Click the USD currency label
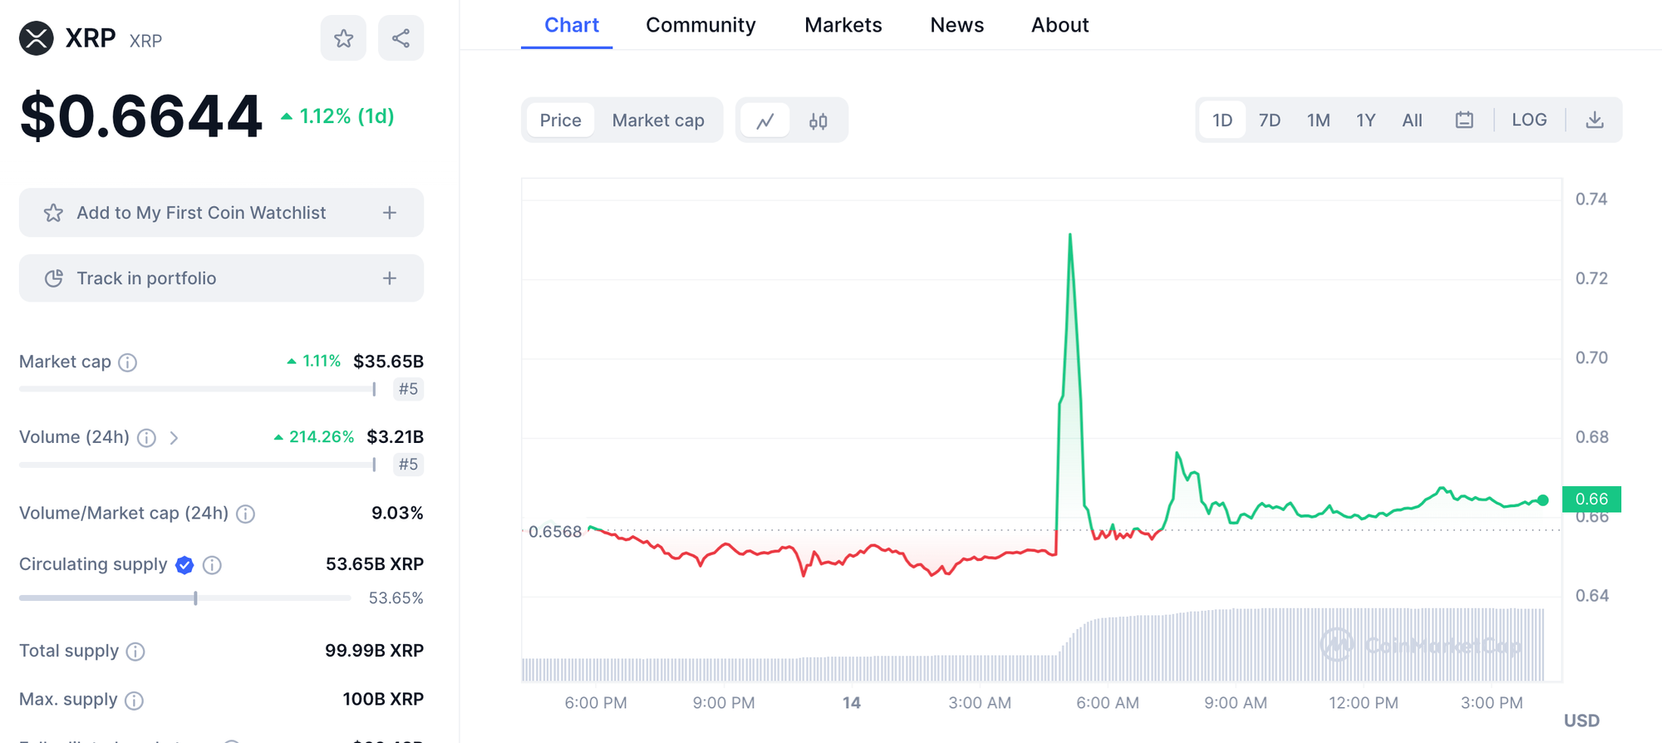 click(x=1581, y=721)
